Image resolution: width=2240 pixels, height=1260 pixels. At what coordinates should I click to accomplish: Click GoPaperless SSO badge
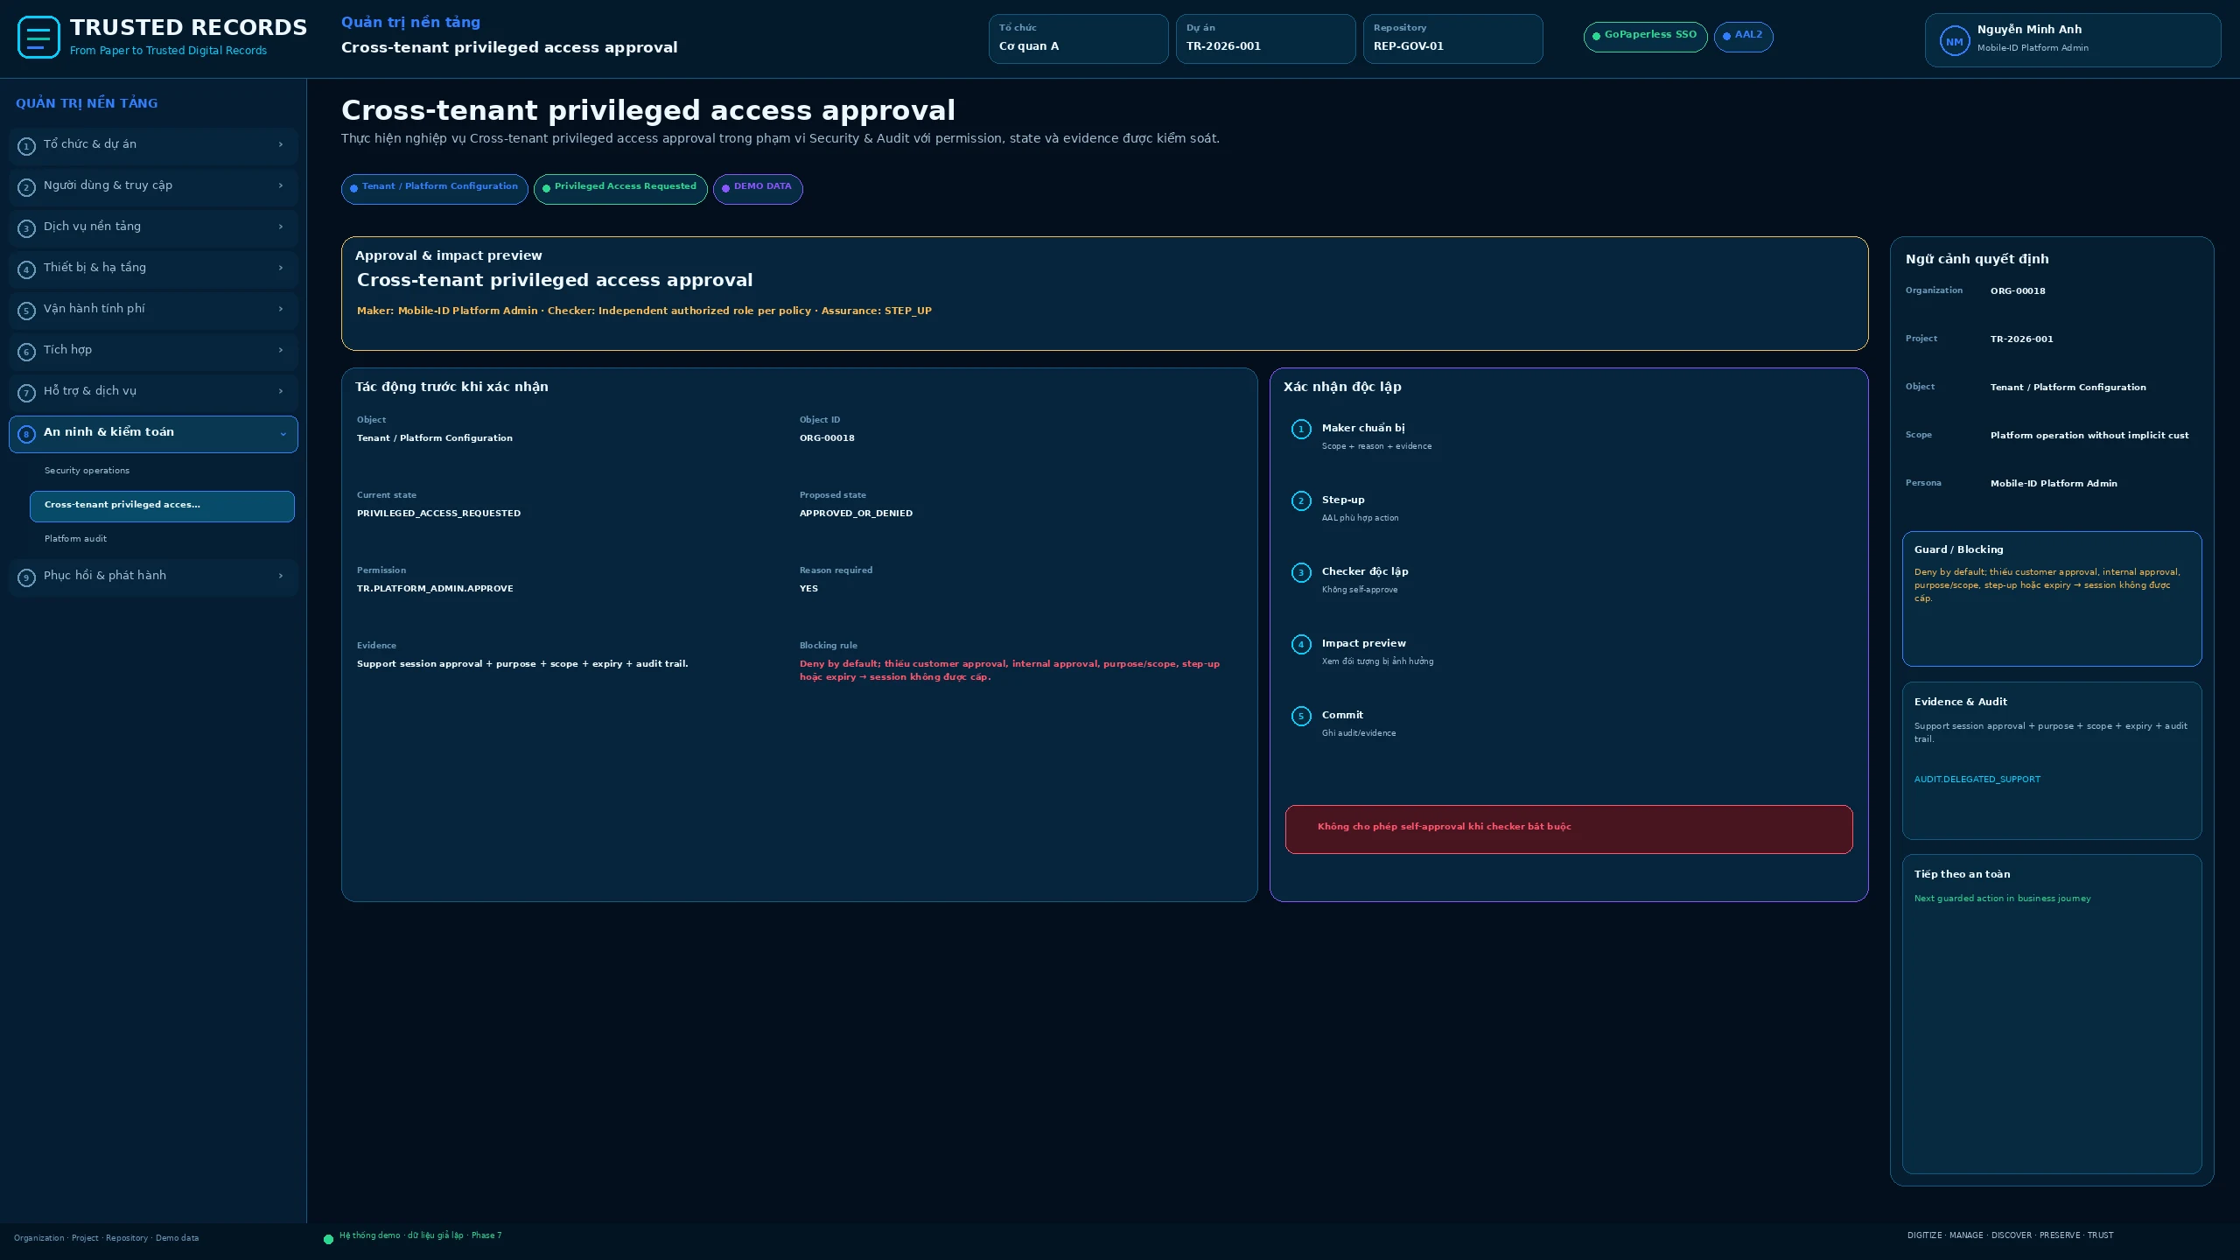coord(1645,36)
